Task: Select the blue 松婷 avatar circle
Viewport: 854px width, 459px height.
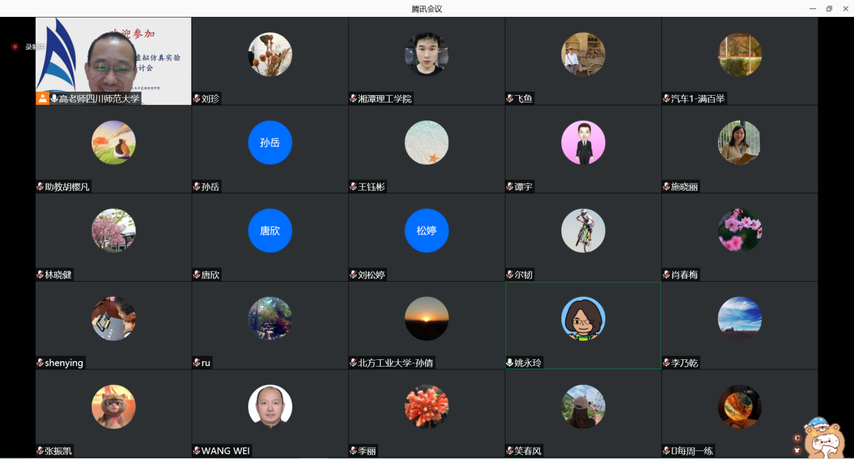Action: click(426, 231)
